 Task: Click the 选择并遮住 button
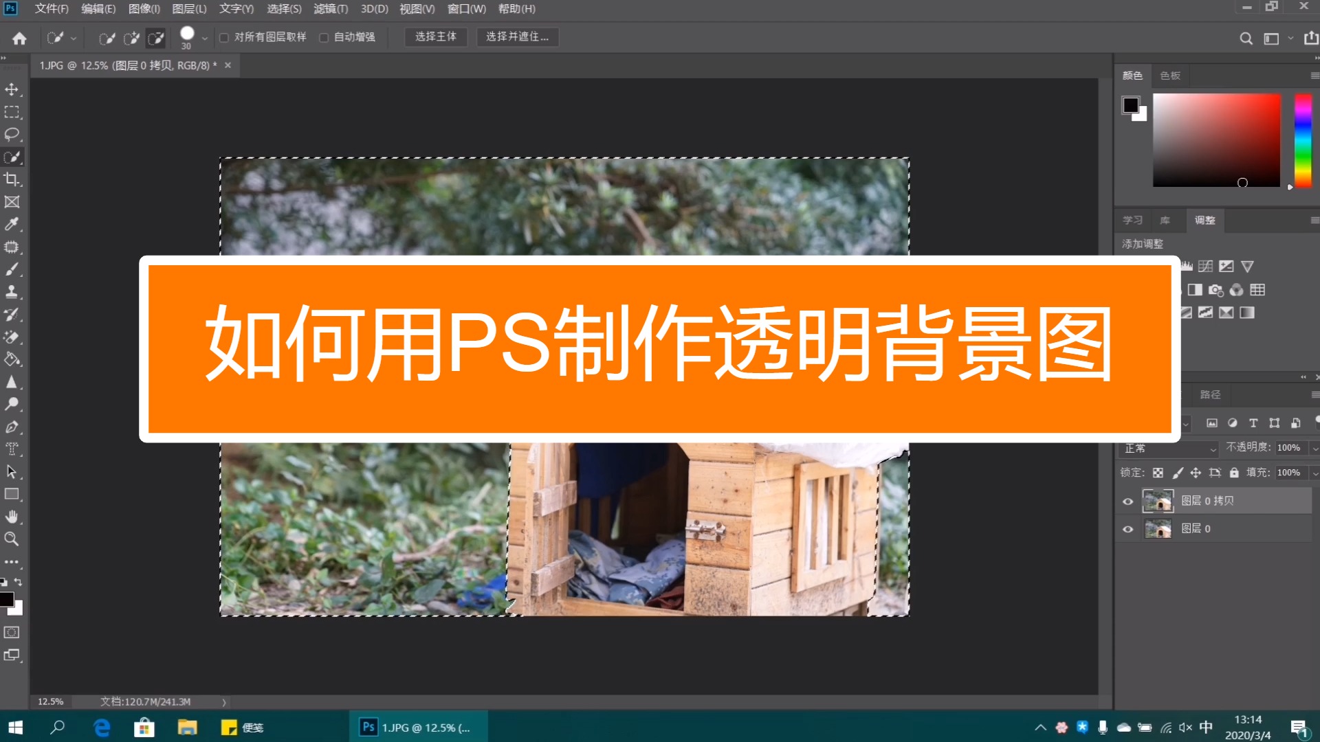518,37
